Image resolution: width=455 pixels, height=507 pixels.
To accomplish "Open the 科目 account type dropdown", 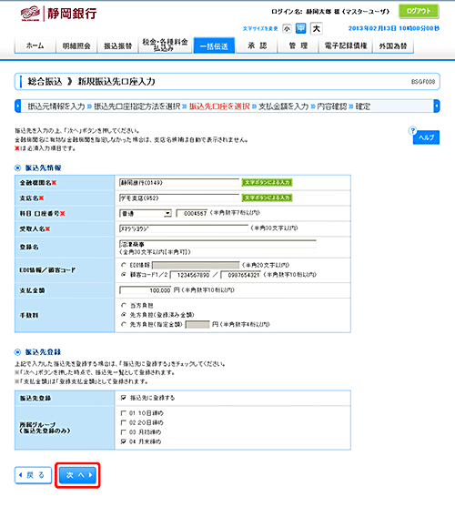I will click(146, 213).
